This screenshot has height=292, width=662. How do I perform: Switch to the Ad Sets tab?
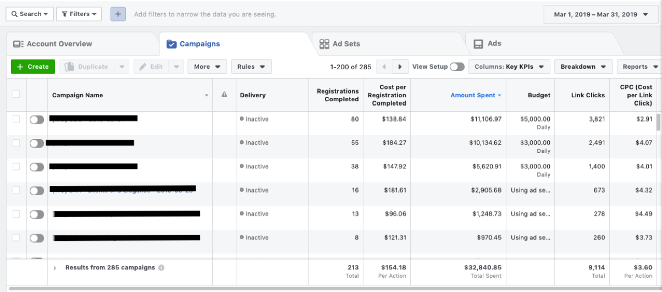pyautogui.click(x=339, y=44)
